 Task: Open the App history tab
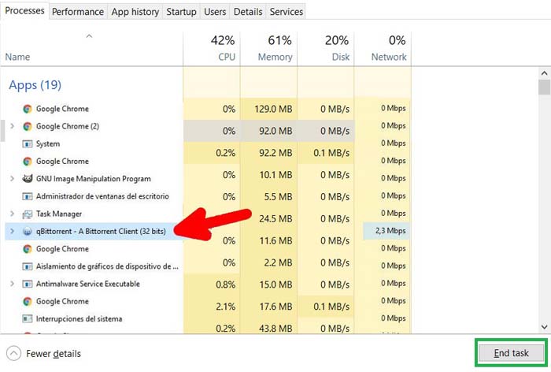point(135,12)
